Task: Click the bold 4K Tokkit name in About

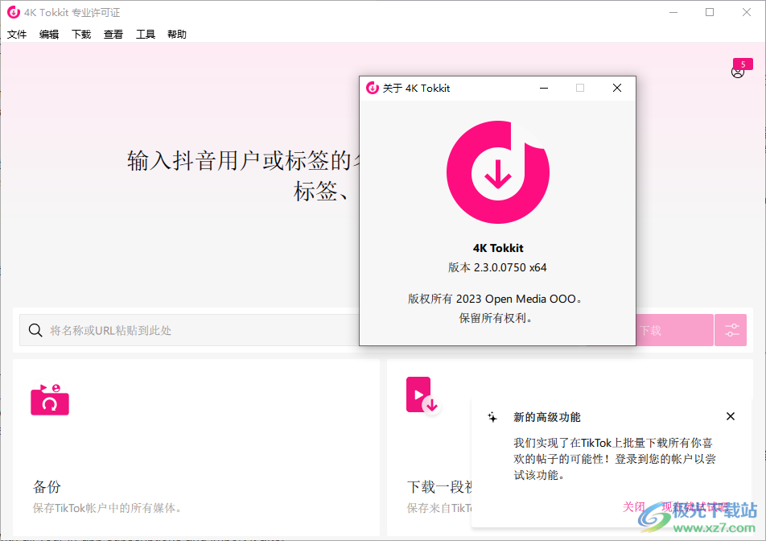Action: (x=498, y=248)
